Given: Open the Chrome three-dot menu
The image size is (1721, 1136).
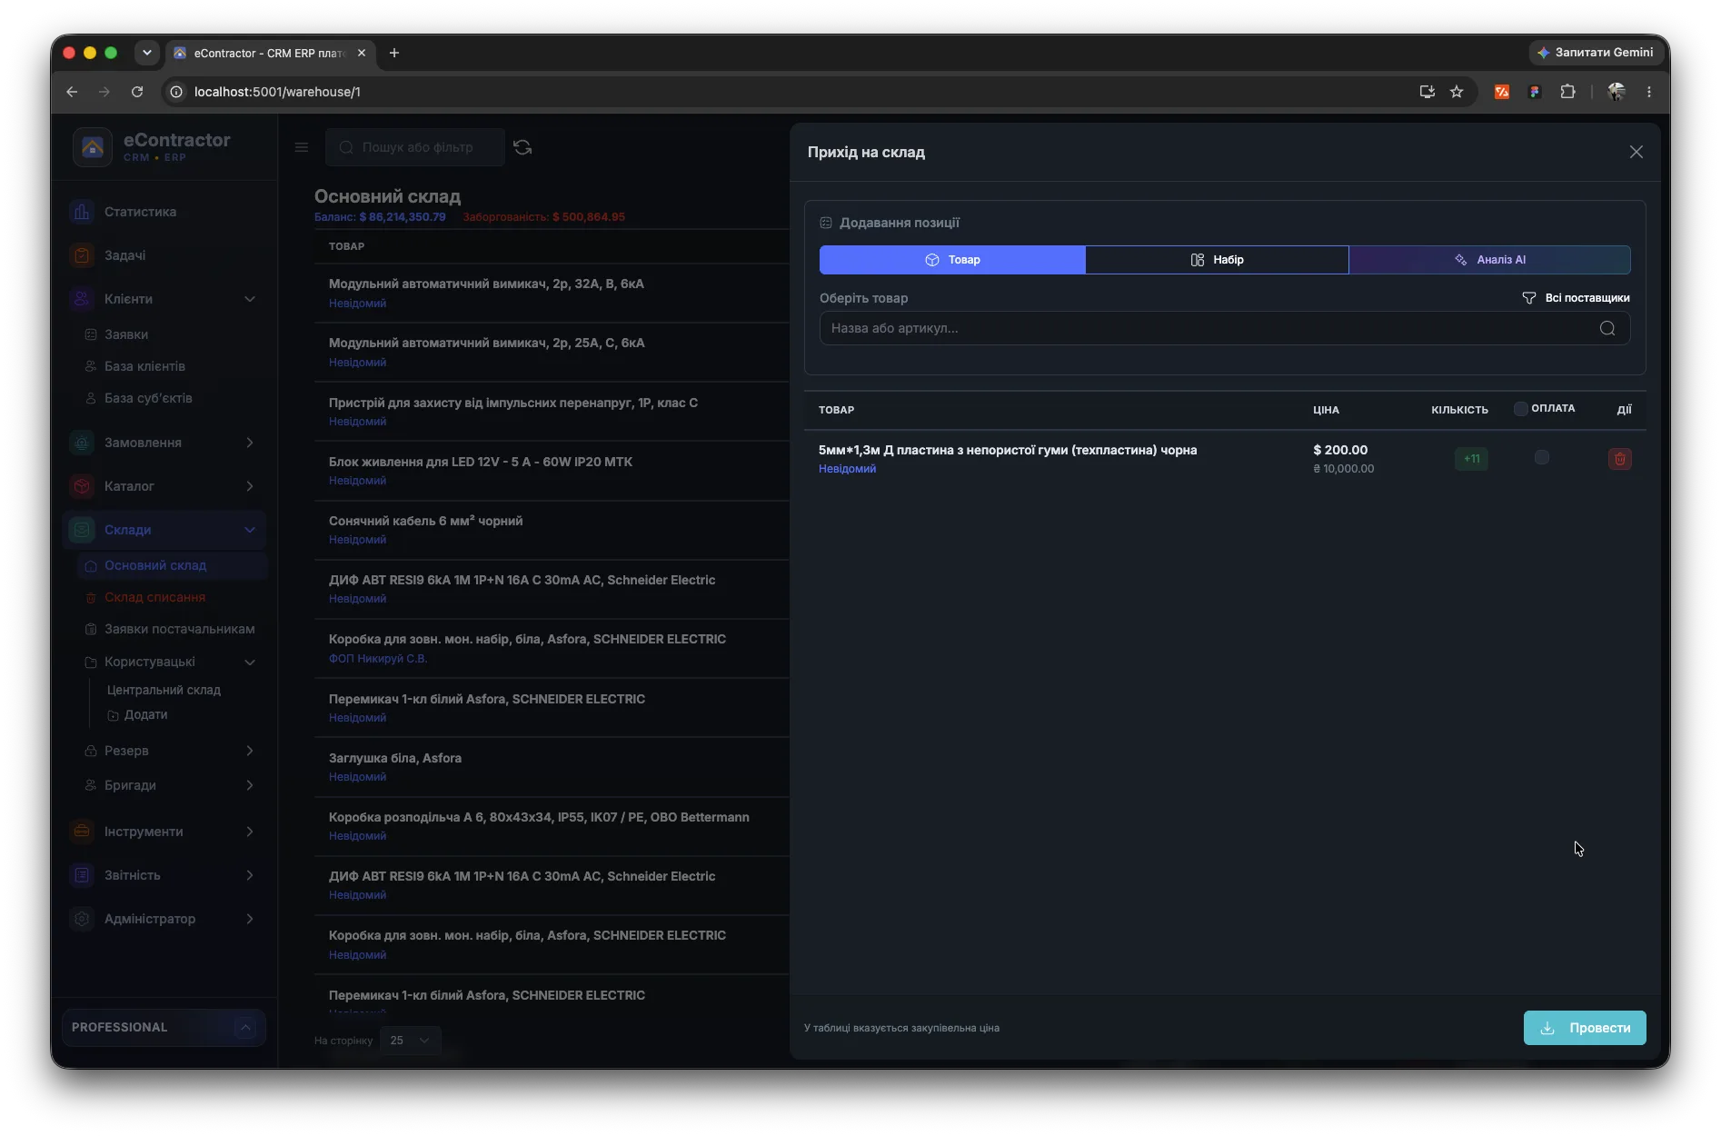Looking at the screenshot, I should coord(1649,92).
